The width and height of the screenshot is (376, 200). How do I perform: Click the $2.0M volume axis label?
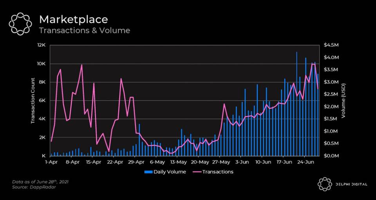[x=331, y=106]
